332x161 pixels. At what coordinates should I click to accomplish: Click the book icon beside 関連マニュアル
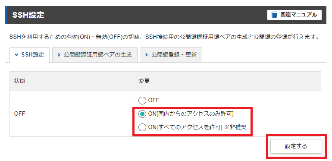tap(274, 15)
